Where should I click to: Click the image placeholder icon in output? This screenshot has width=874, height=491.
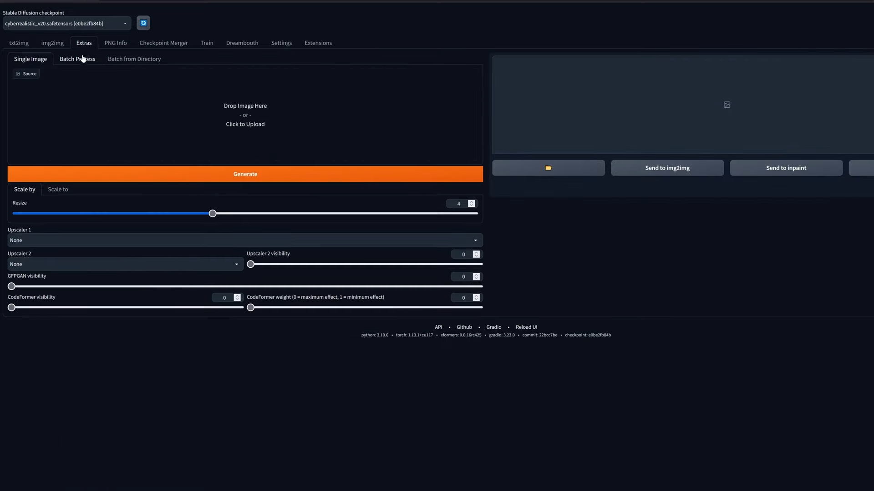(x=727, y=105)
